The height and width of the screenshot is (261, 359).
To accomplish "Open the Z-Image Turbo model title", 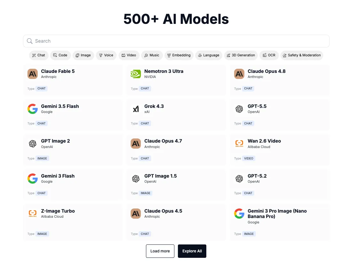I will pyautogui.click(x=58, y=211).
